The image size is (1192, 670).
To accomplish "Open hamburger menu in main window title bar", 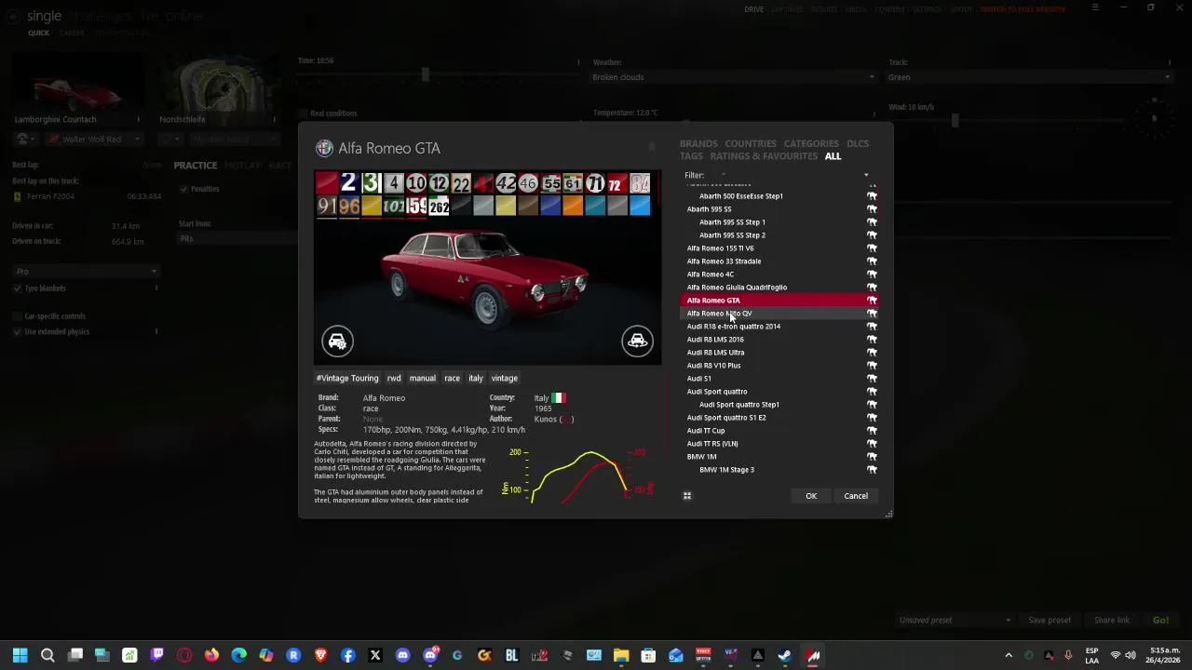I will tap(1095, 8).
